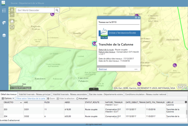Collapse the attribute table panel arrow
The height and width of the screenshot is (126, 188).
pyautogui.click(x=94, y=89)
